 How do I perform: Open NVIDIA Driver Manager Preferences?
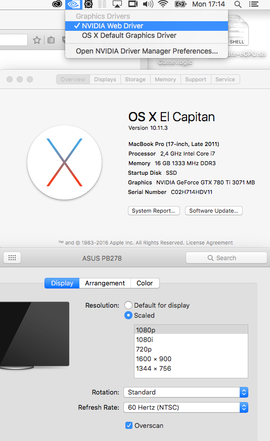(147, 51)
